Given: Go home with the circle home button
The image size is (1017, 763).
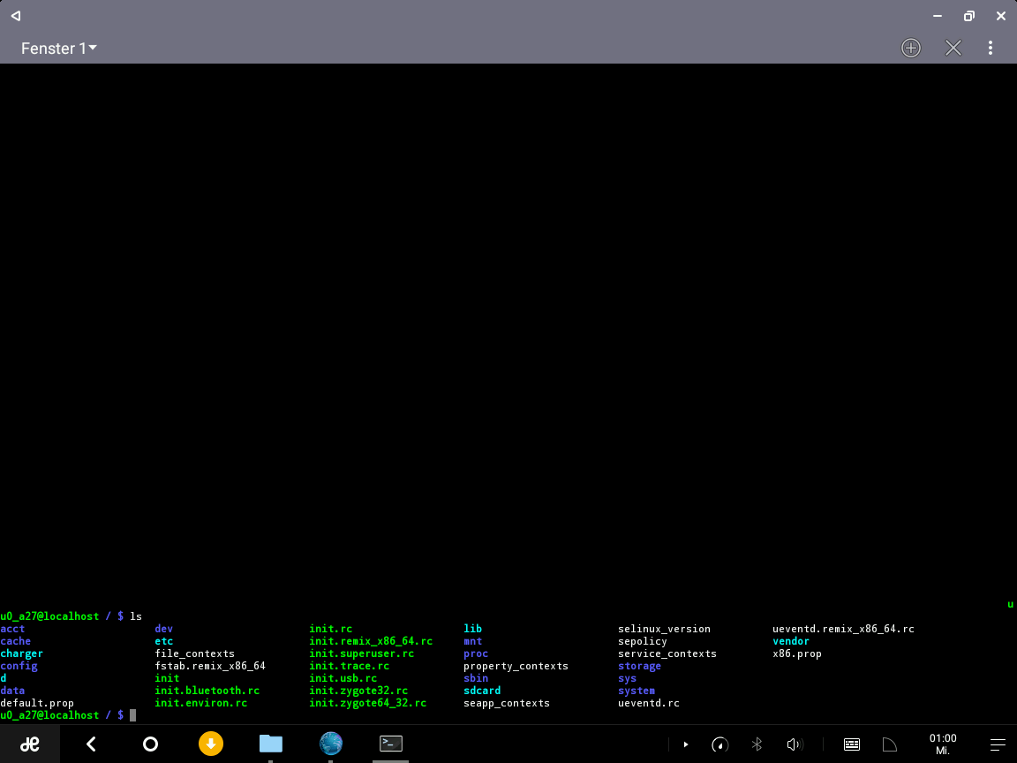Looking at the screenshot, I should click(150, 744).
